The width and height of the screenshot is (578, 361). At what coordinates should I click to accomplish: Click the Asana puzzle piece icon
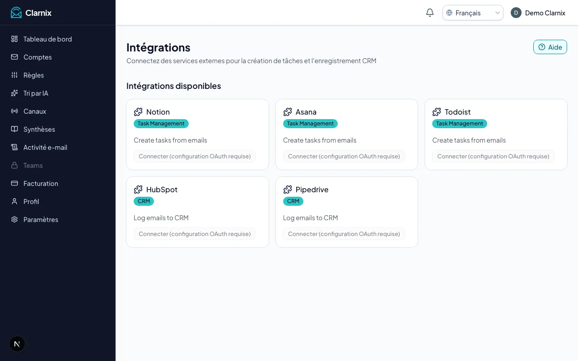[288, 112]
